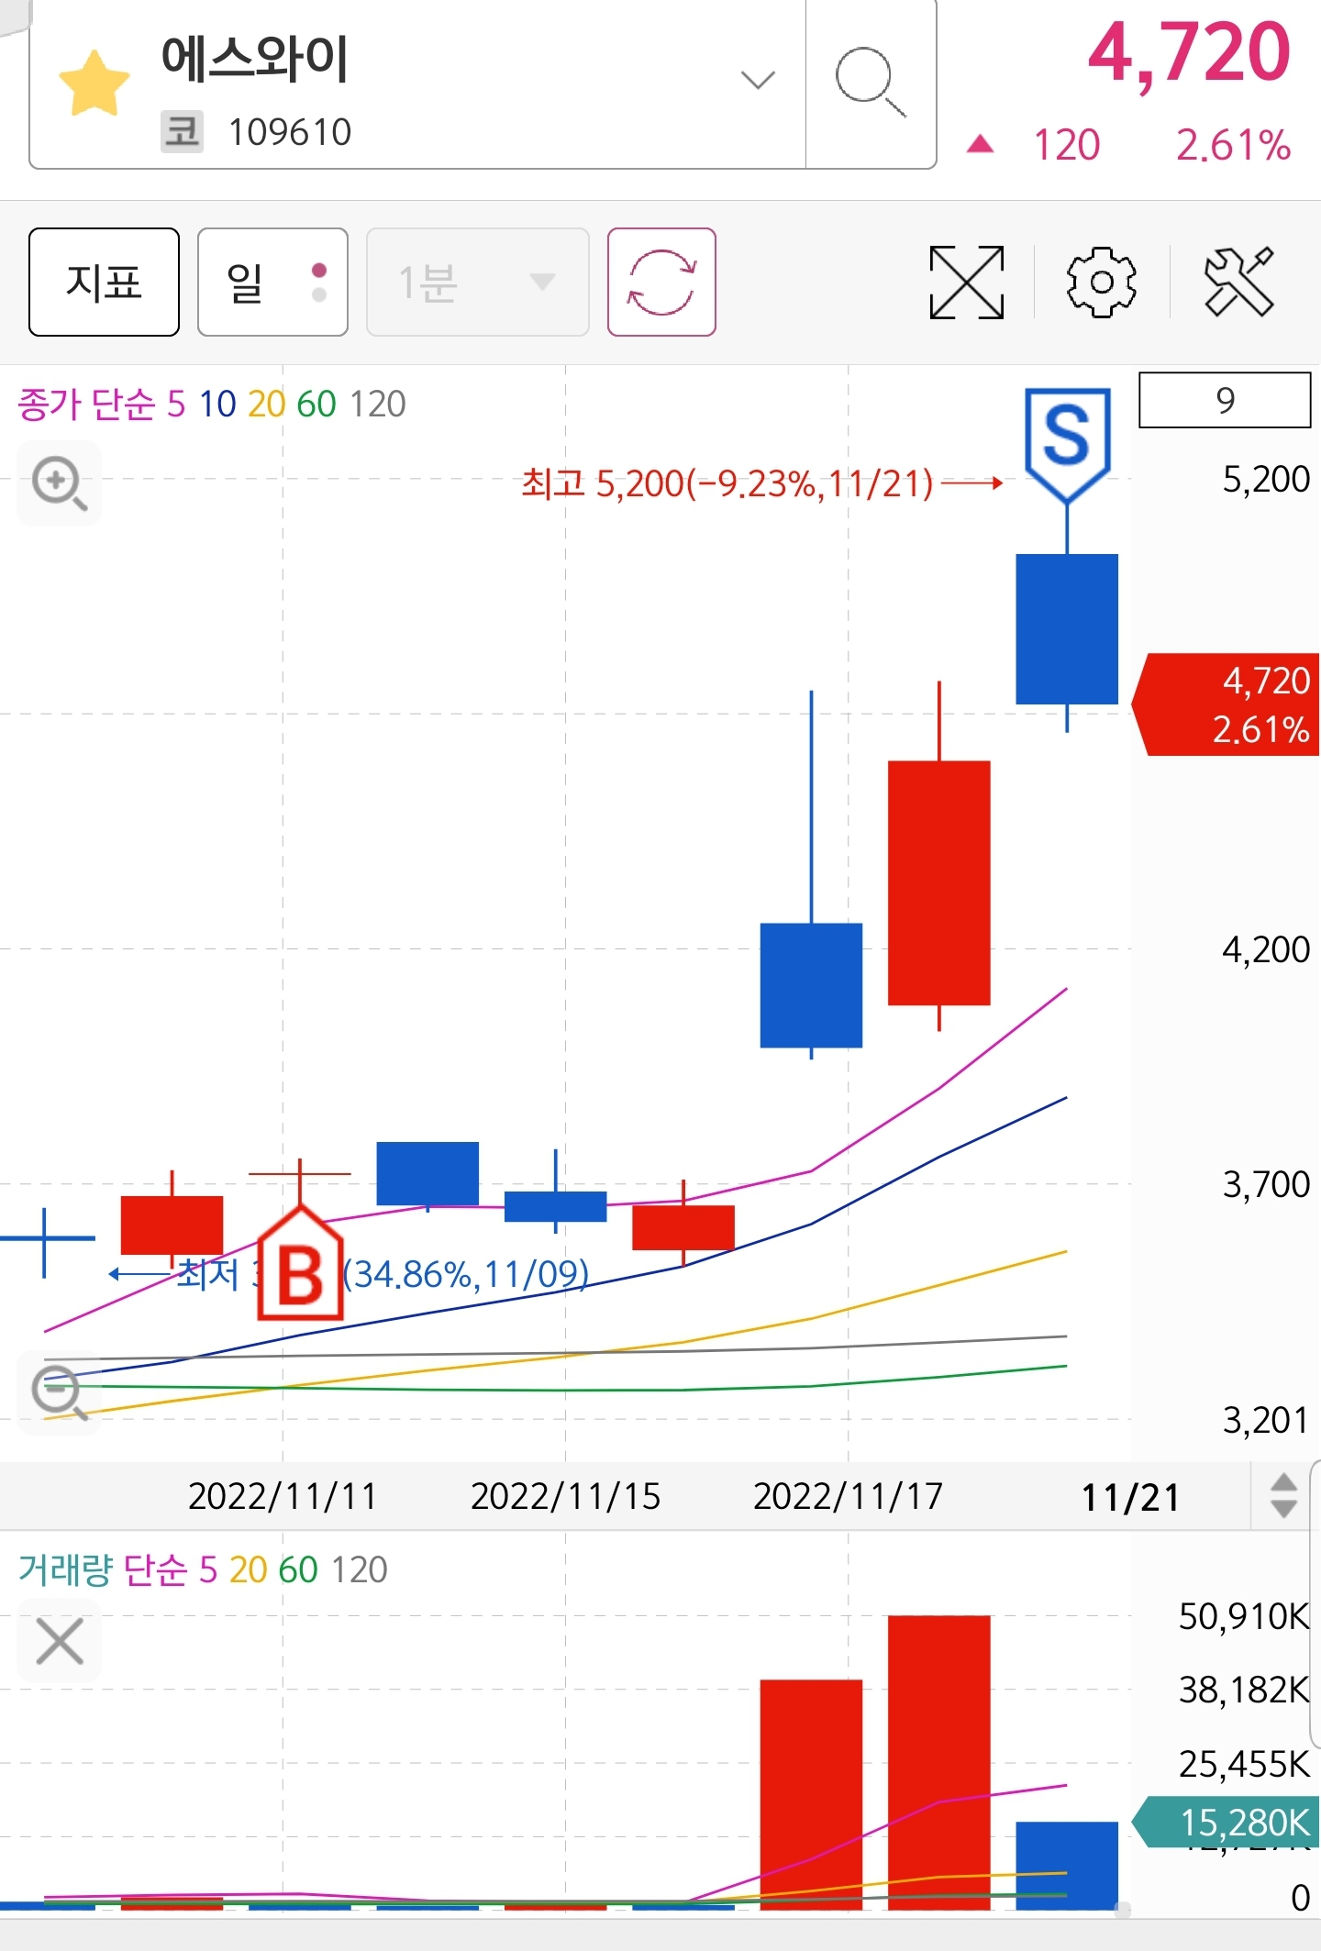Open the drawing tools icon
The width and height of the screenshot is (1321, 1951).
click(1238, 282)
